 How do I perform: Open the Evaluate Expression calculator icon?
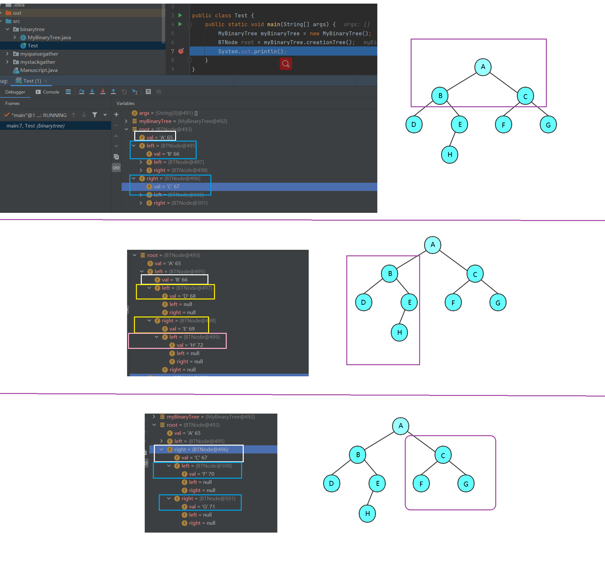click(148, 92)
